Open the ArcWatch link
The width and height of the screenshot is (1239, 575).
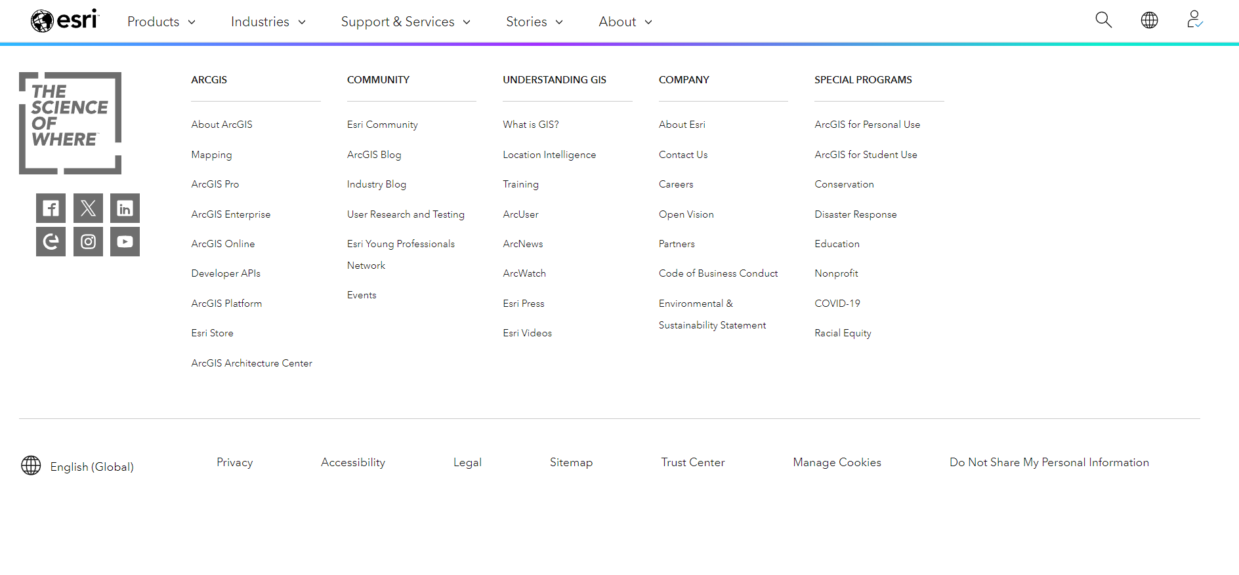pos(524,273)
